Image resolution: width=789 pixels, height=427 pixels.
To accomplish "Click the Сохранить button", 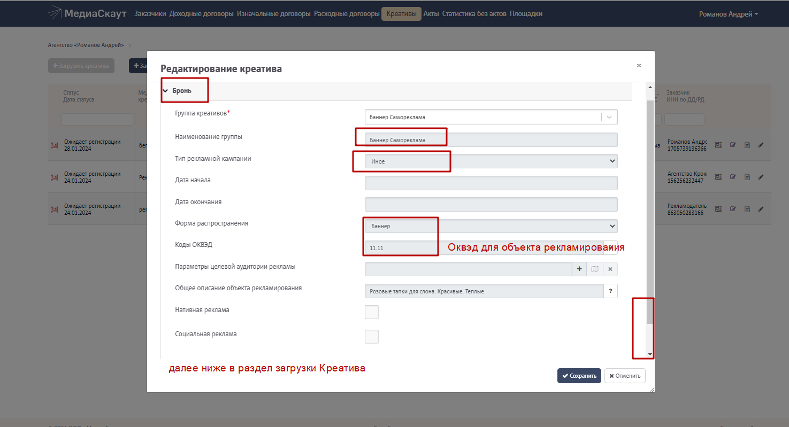I will (x=579, y=376).
